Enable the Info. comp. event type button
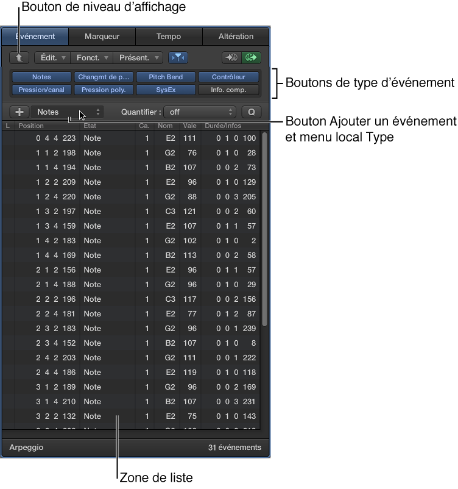The height and width of the screenshot is (489, 458). [228, 90]
